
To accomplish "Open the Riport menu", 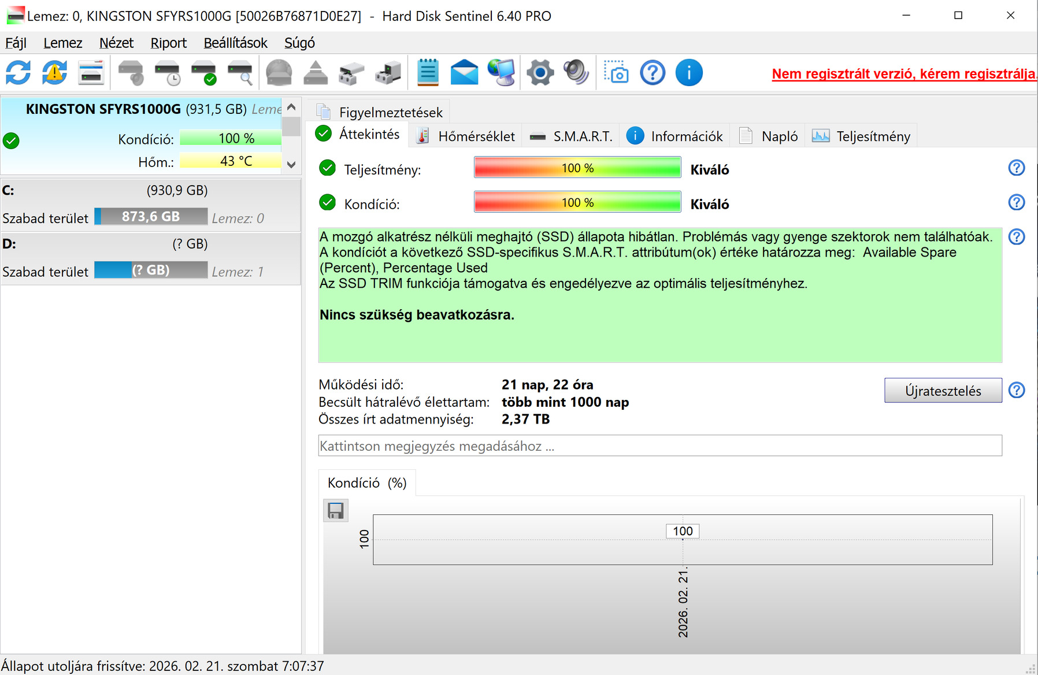I will (169, 43).
